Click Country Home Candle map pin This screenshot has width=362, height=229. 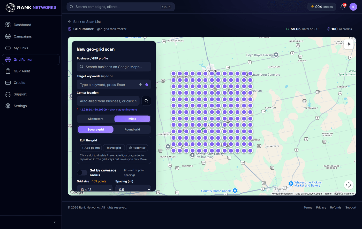point(235,191)
